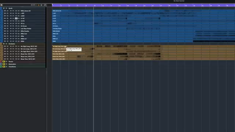Record-enable the Low Bass Pulses track
Image resolution: width=235 pixels, height=132 pixels.
11,29
